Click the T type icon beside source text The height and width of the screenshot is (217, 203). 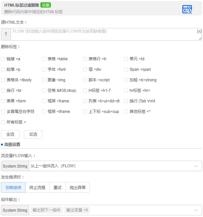click(x=6, y=34)
